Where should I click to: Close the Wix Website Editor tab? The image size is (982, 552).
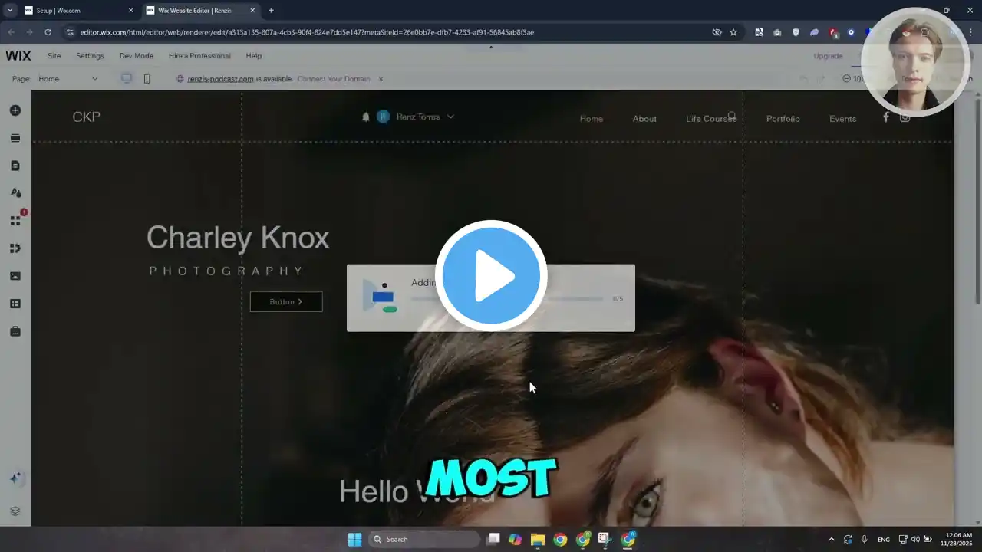(252, 11)
